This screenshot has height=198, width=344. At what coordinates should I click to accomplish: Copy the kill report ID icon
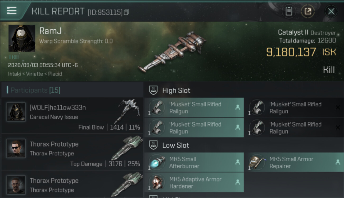[126, 12]
